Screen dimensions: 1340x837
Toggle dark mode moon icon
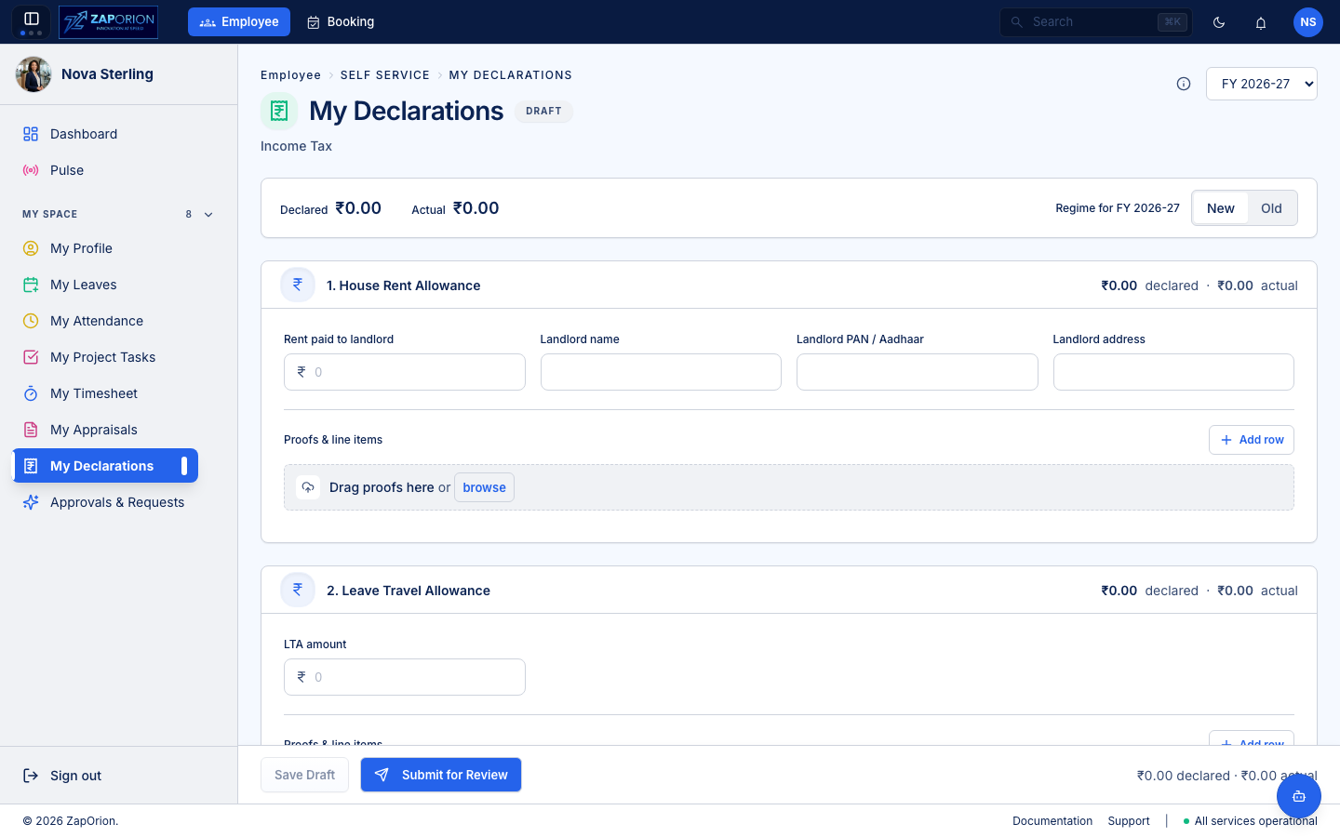pos(1219,22)
